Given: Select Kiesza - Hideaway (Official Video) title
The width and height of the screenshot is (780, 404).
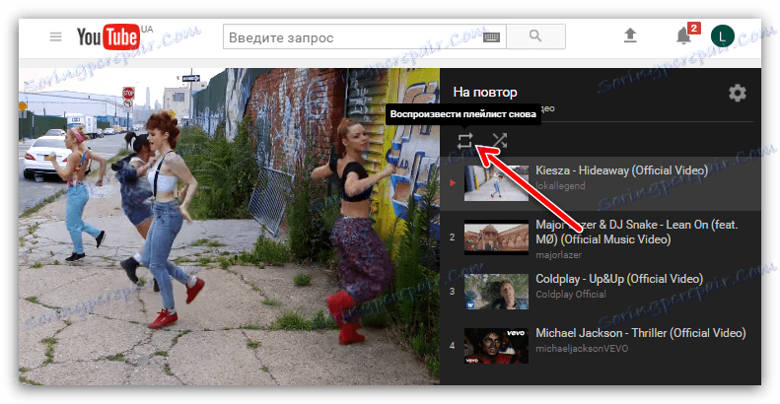Looking at the screenshot, I should click(x=621, y=170).
